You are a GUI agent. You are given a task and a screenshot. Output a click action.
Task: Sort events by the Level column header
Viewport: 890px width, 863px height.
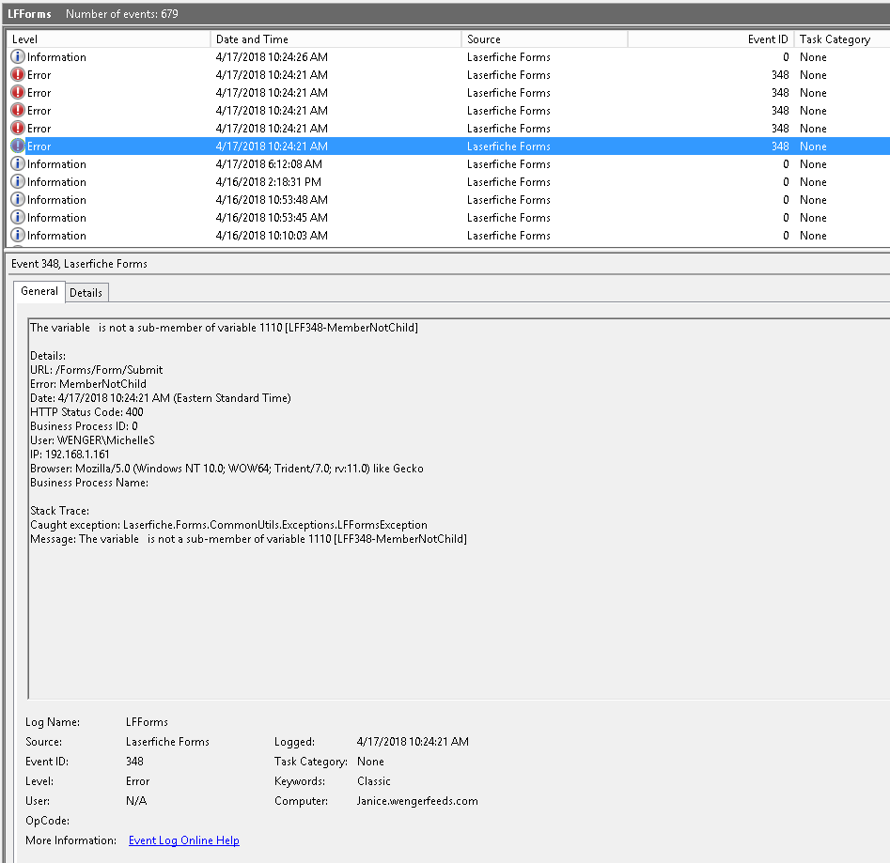click(x=108, y=39)
